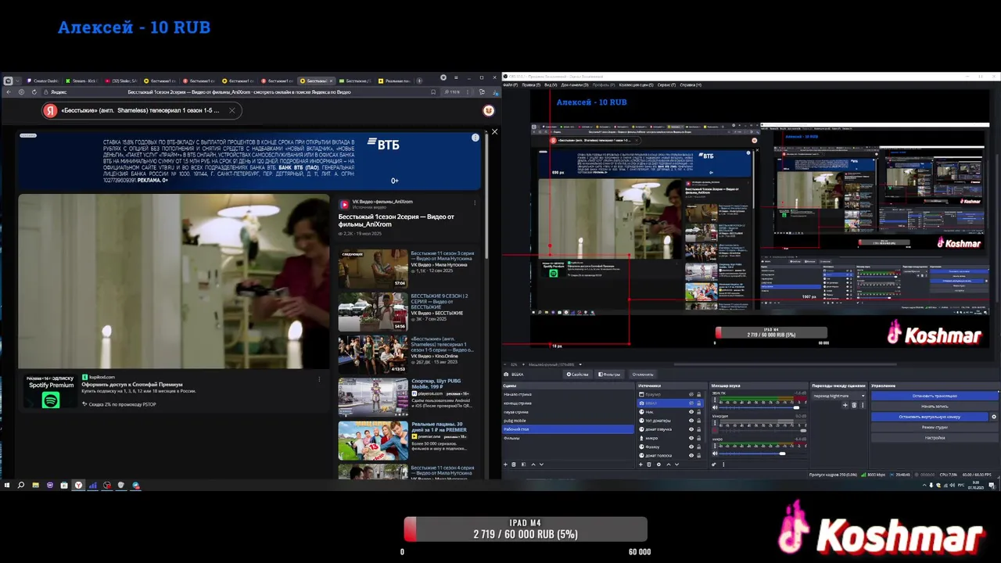Open Микрофон channel options menu
This screenshot has width=1001, height=563.
pos(715,422)
